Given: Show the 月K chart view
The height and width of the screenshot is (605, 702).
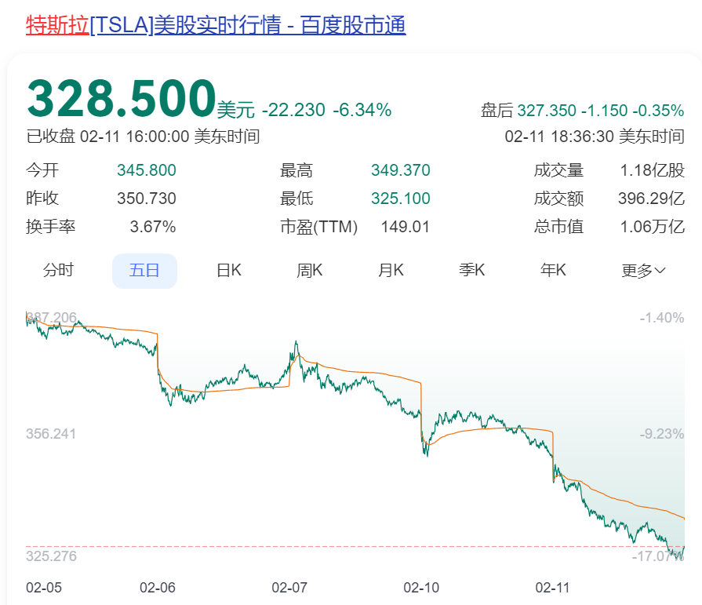Looking at the screenshot, I should (391, 271).
